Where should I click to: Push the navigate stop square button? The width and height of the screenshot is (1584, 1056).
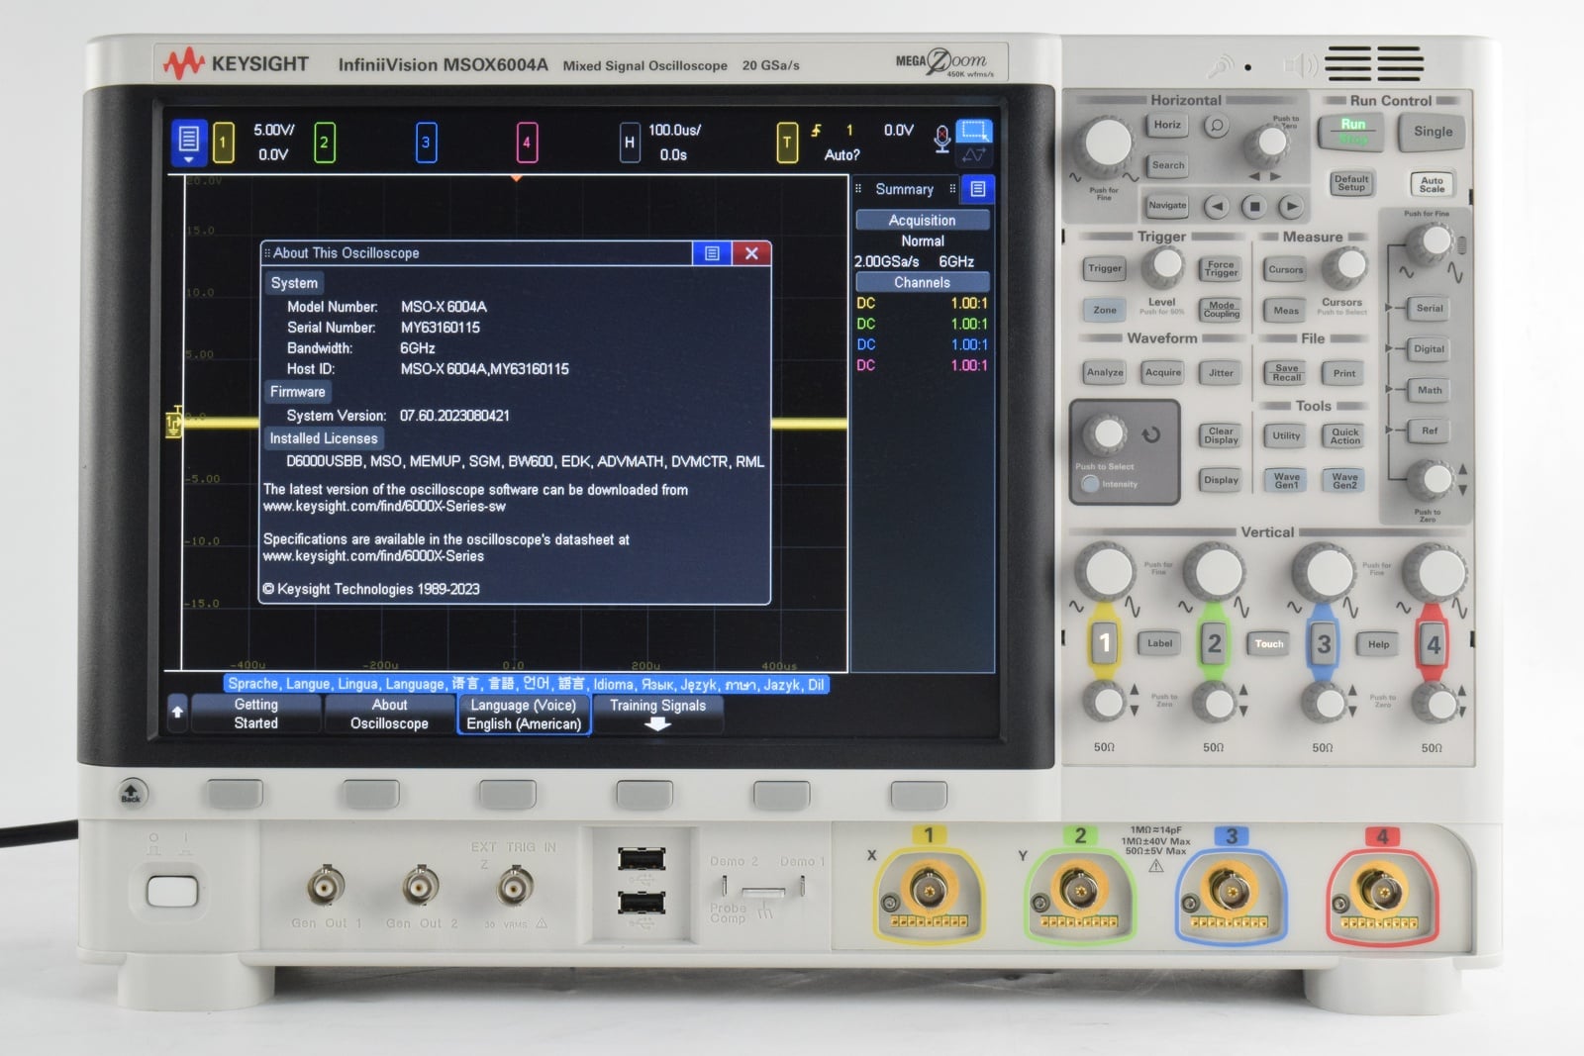click(1253, 207)
